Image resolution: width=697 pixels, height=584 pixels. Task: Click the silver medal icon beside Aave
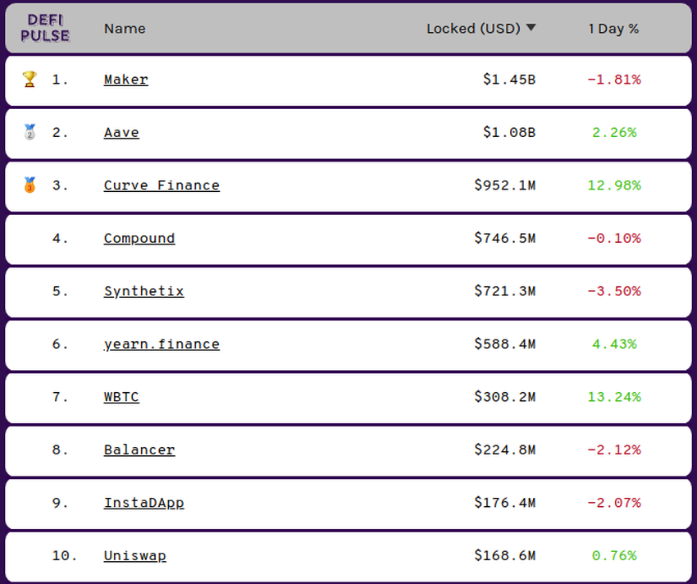(30, 132)
